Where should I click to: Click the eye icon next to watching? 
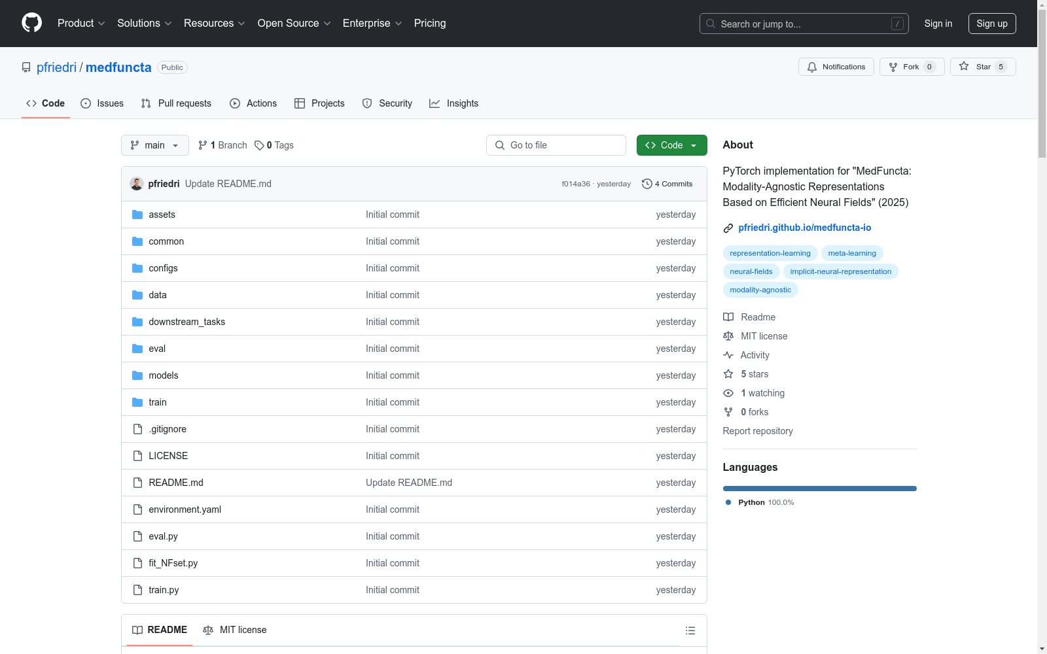(728, 393)
